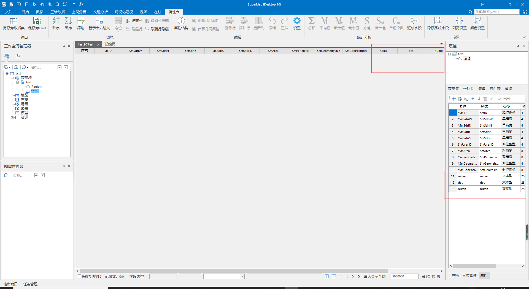Close the test2@test tab
Viewport: 529px width, 289px height.
98,44
